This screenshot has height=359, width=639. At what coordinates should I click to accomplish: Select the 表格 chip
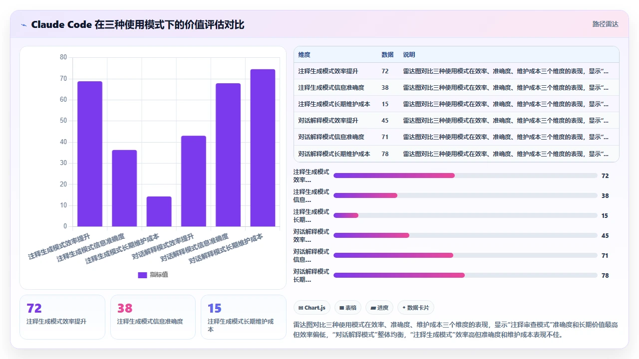point(347,308)
